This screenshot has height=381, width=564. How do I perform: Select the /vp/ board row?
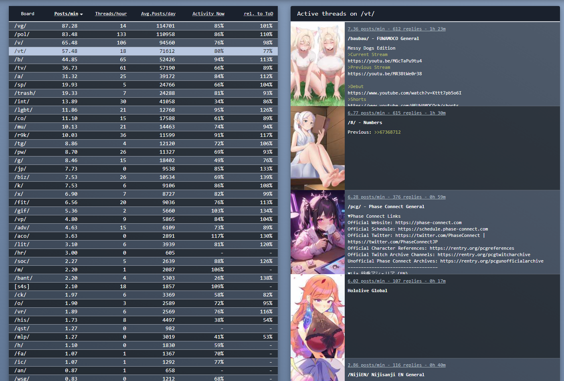143,219
